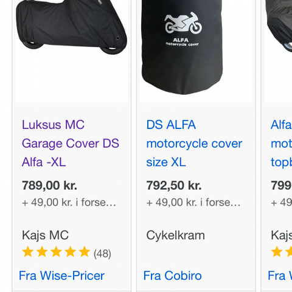Open the third product title starting with Alfa
Image resolution: width=292 pixels, height=292 pixels.
pyautogui.click(x=282, y=144)
